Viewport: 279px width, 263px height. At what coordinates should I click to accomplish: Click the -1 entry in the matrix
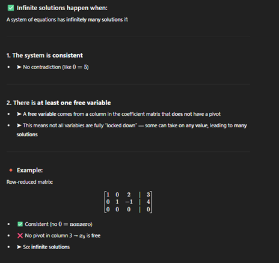click(x=129, y=202)
